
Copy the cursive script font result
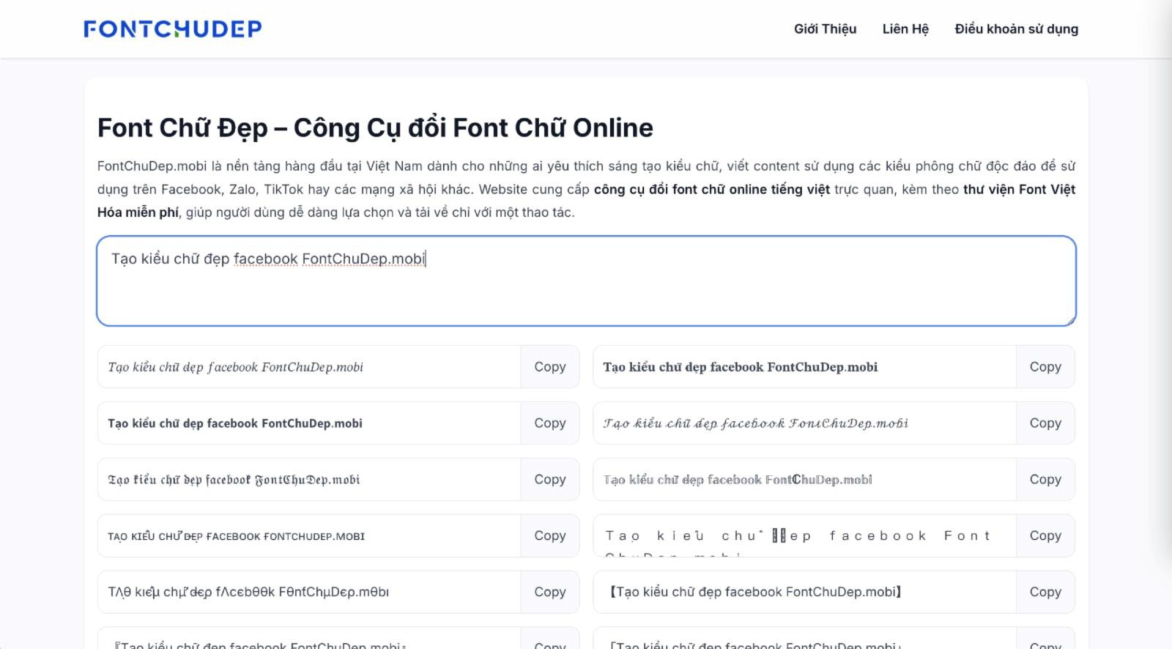1045,423
